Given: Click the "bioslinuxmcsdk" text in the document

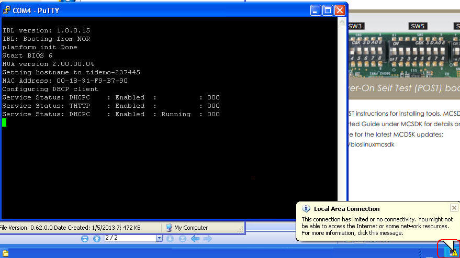Looking at the screenshot, I should pyautogui.click(x=372, y=144).
